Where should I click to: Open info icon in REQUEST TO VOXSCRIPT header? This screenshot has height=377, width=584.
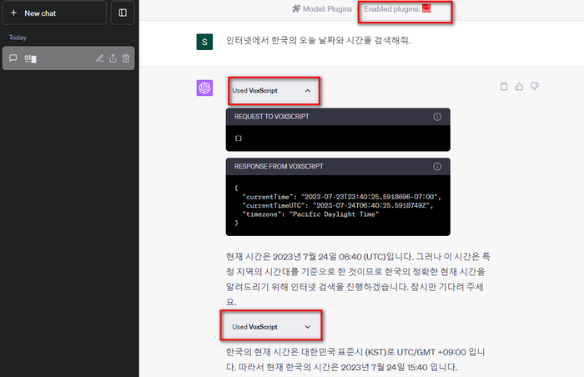pos(437,117)
